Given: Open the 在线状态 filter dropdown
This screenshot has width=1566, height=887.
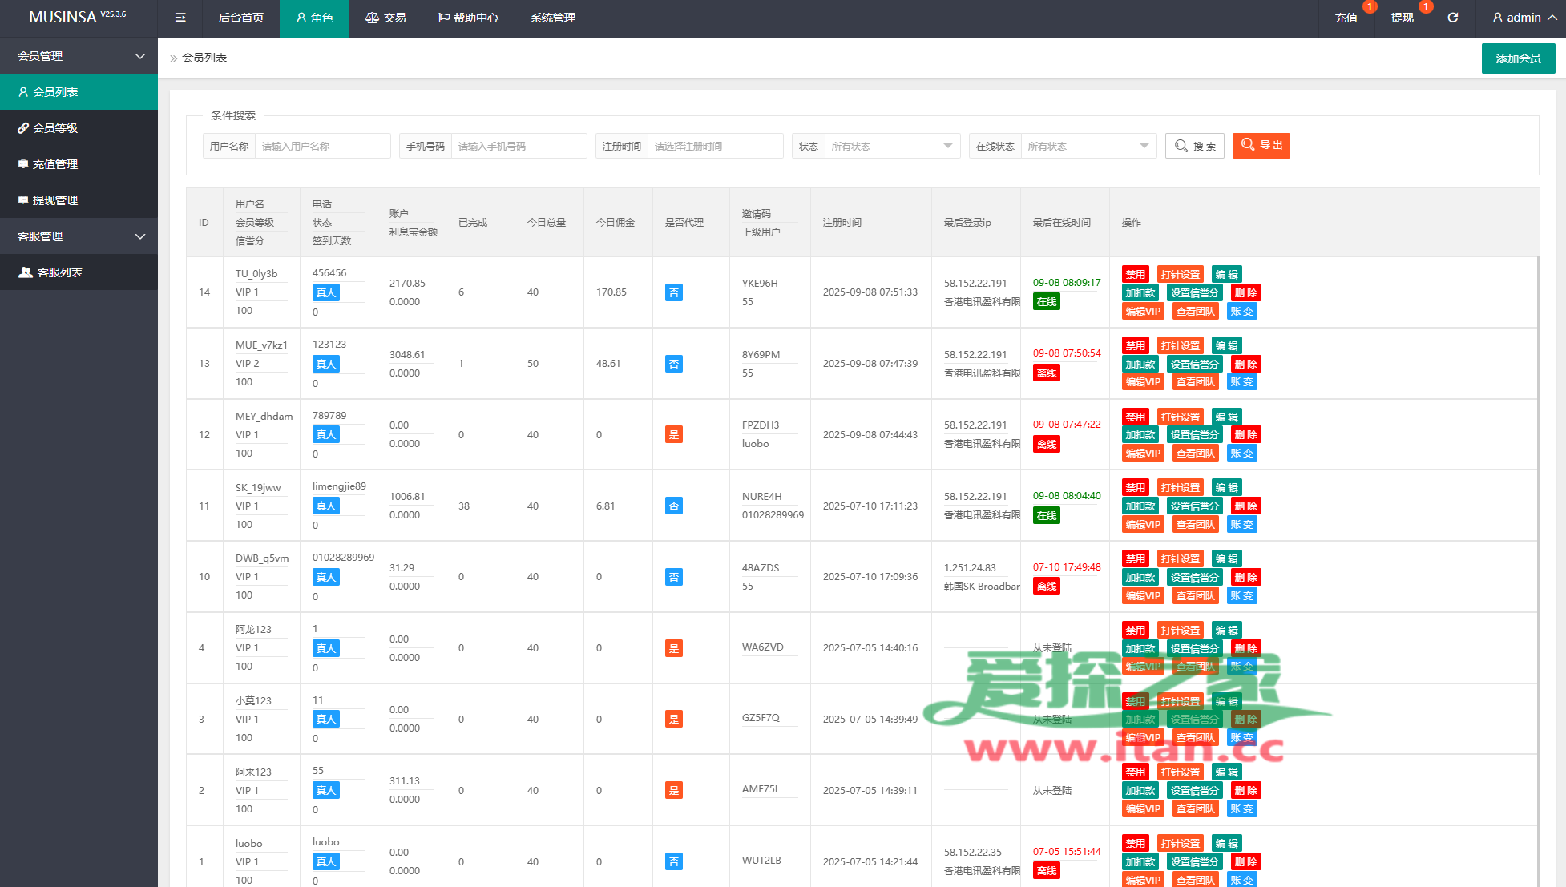Looking at the screenshot, I should [x=1088, y=146].
